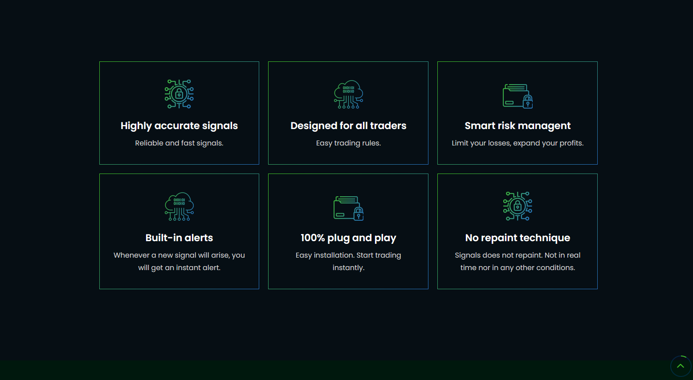Select the 100% plug and play title
This screenshot has height=380, width=693.
348,238
